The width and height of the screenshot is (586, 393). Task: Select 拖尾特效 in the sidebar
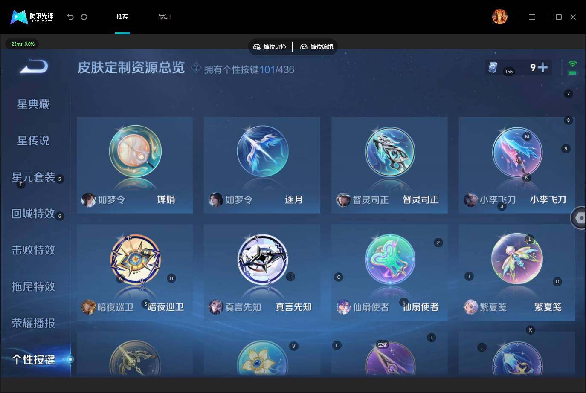33,286
